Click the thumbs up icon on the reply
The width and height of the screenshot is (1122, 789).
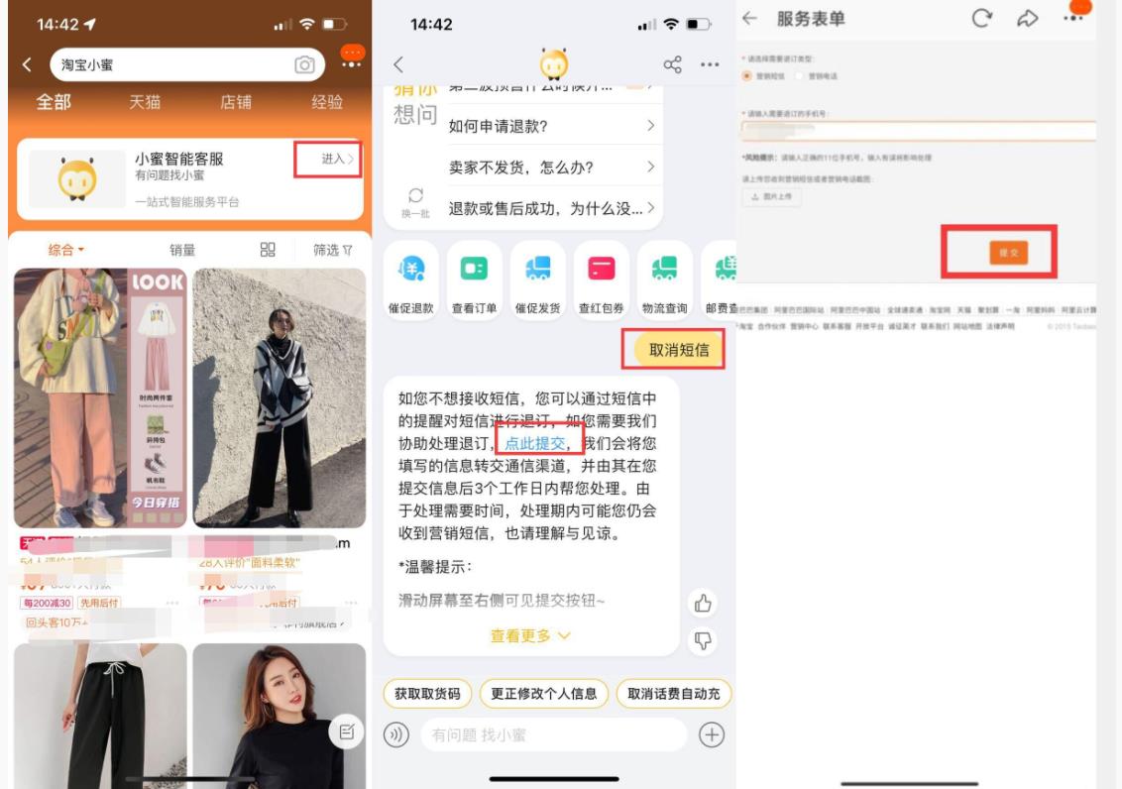coord(703,603)
